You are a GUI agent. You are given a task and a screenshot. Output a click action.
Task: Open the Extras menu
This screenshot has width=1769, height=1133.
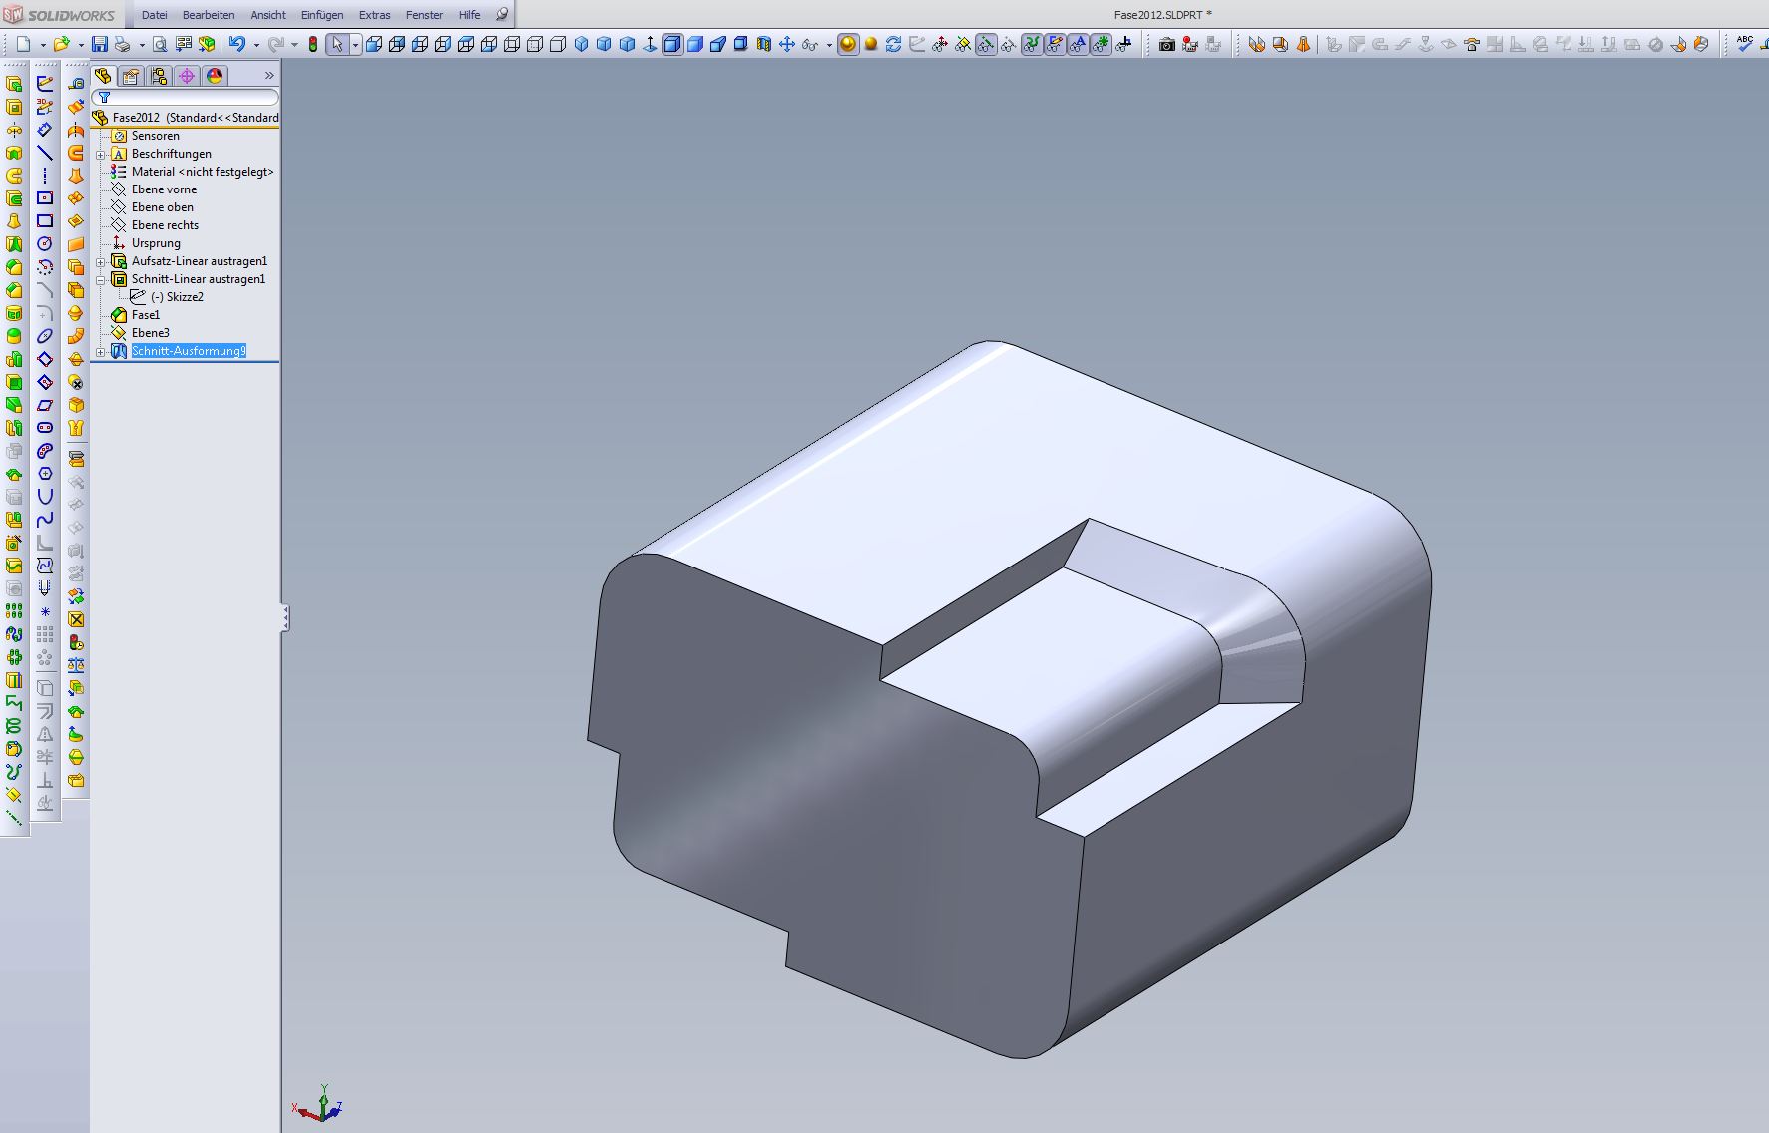(375, 15)
